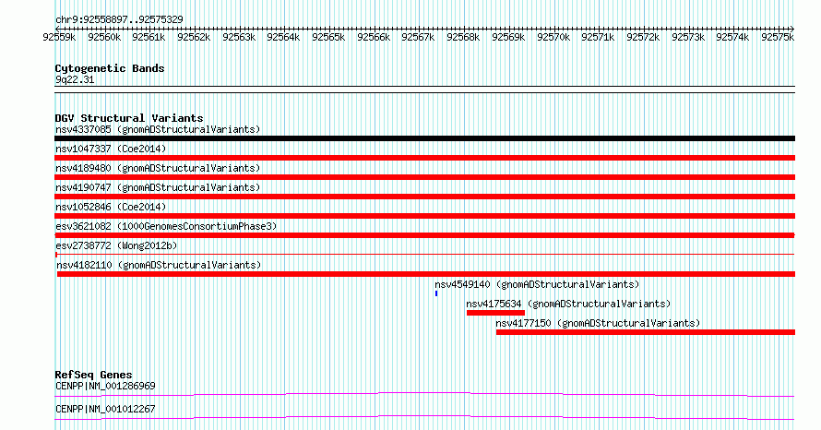Click the Cytogenetic Bands track heading
Viewport: 821px width, 430px height.
(x=110, y=68)
